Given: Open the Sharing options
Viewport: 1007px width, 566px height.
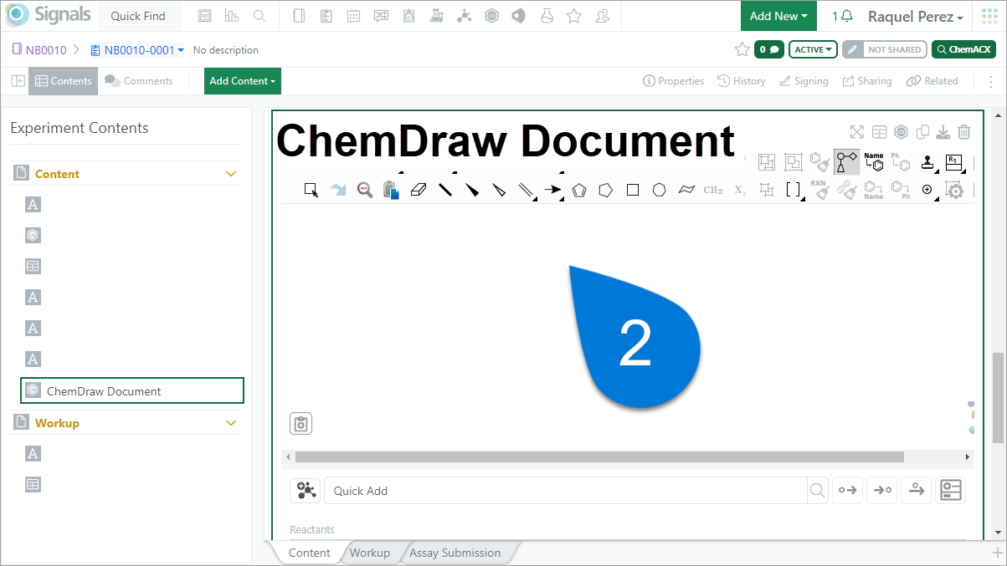Looking at the screenshot, I should pyautogui.click(x=867, y=81).
